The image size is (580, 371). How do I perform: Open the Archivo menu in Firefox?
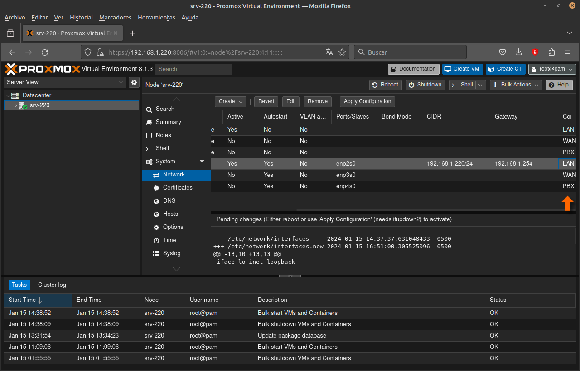[15, 18]
